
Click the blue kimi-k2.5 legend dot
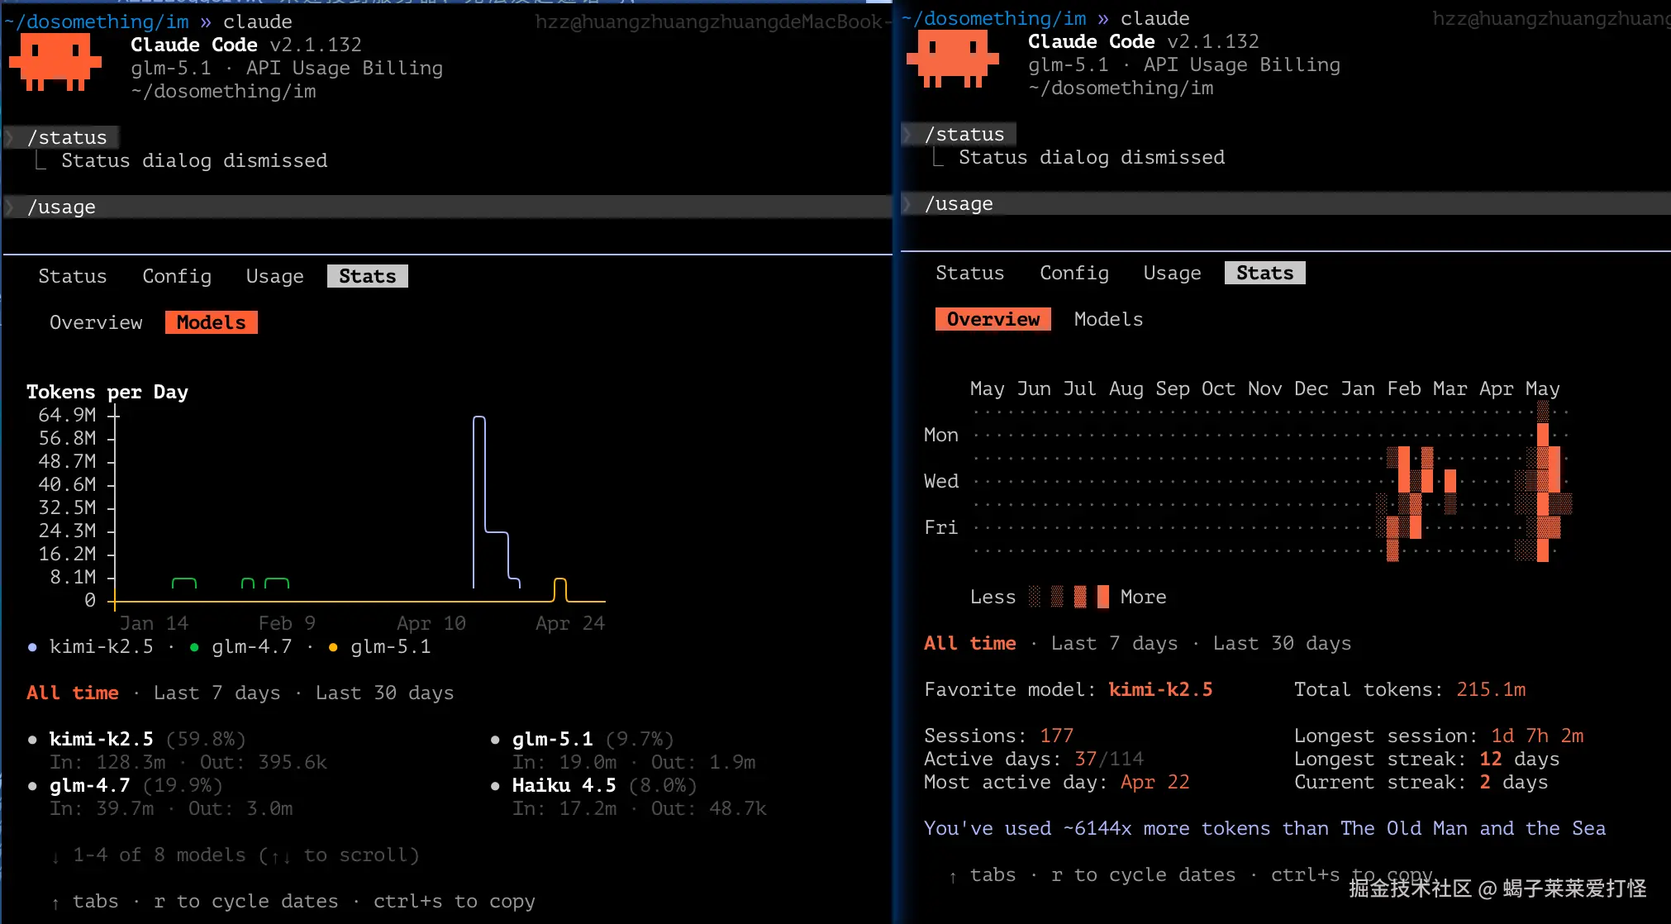tap(32, 647)
